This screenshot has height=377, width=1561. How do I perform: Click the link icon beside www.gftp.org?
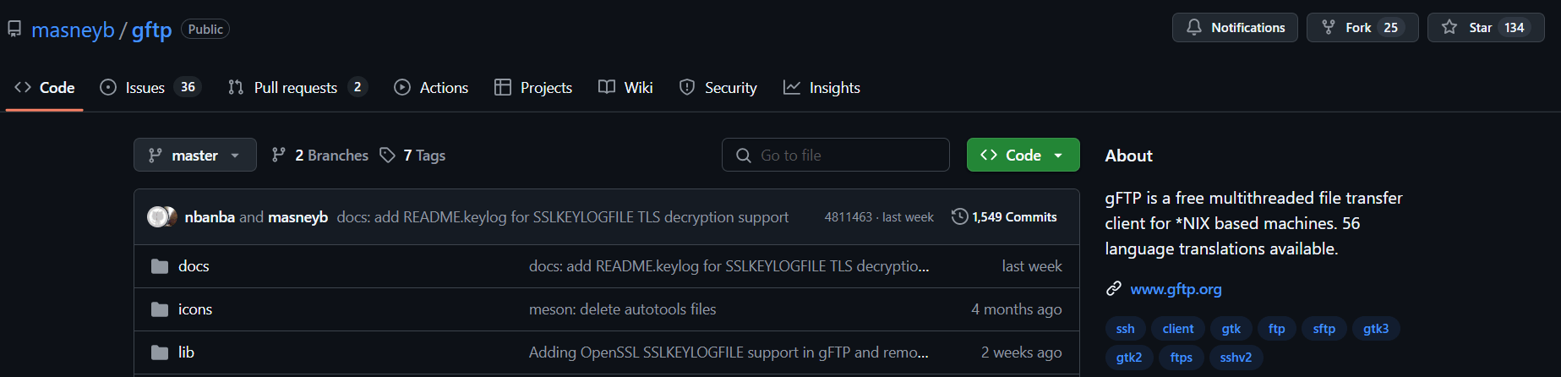pyautogui.click(x=1114, y=289)
